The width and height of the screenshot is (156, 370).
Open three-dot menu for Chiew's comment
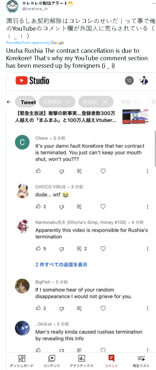click(147, 171)
